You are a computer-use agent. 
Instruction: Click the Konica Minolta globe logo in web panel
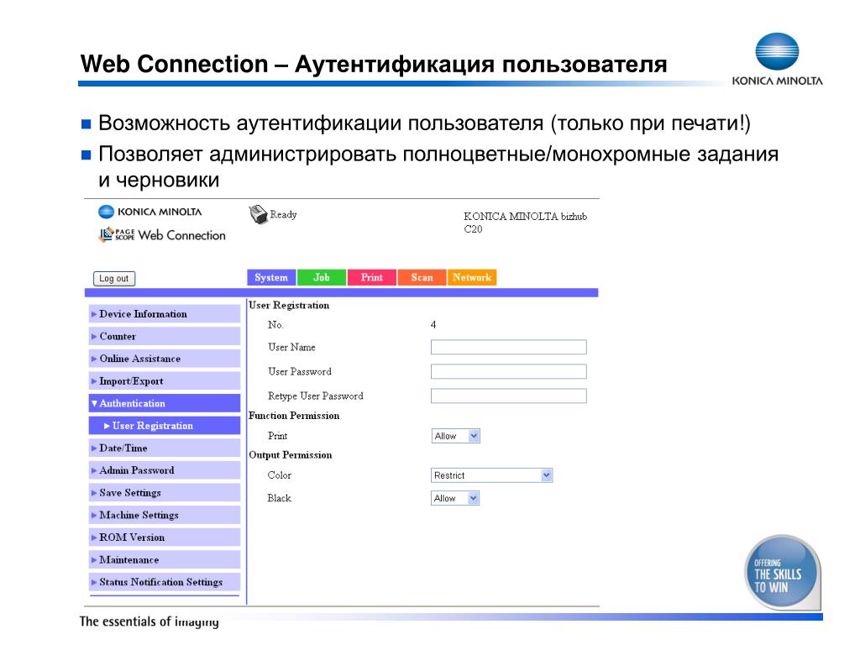pyautogui.click(x=106, y=212)
